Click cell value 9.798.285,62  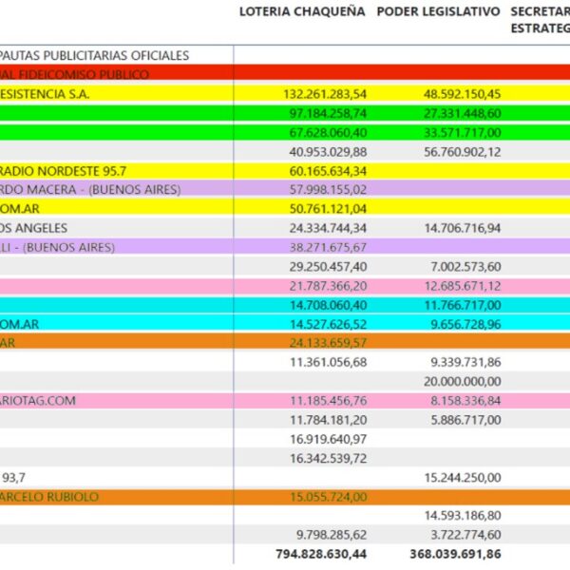point(332,535)
